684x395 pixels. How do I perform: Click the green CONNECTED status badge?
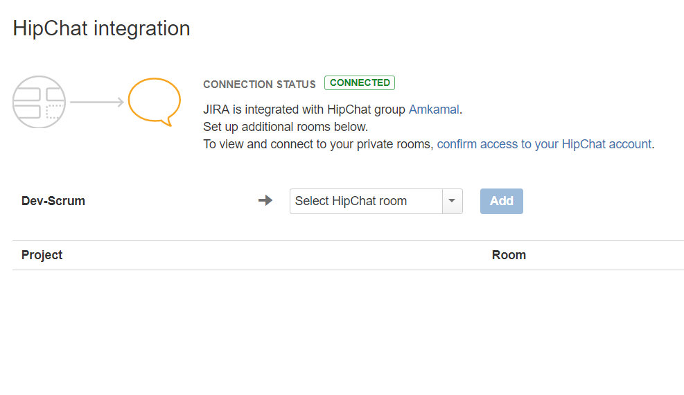click(x=360, y=83)
